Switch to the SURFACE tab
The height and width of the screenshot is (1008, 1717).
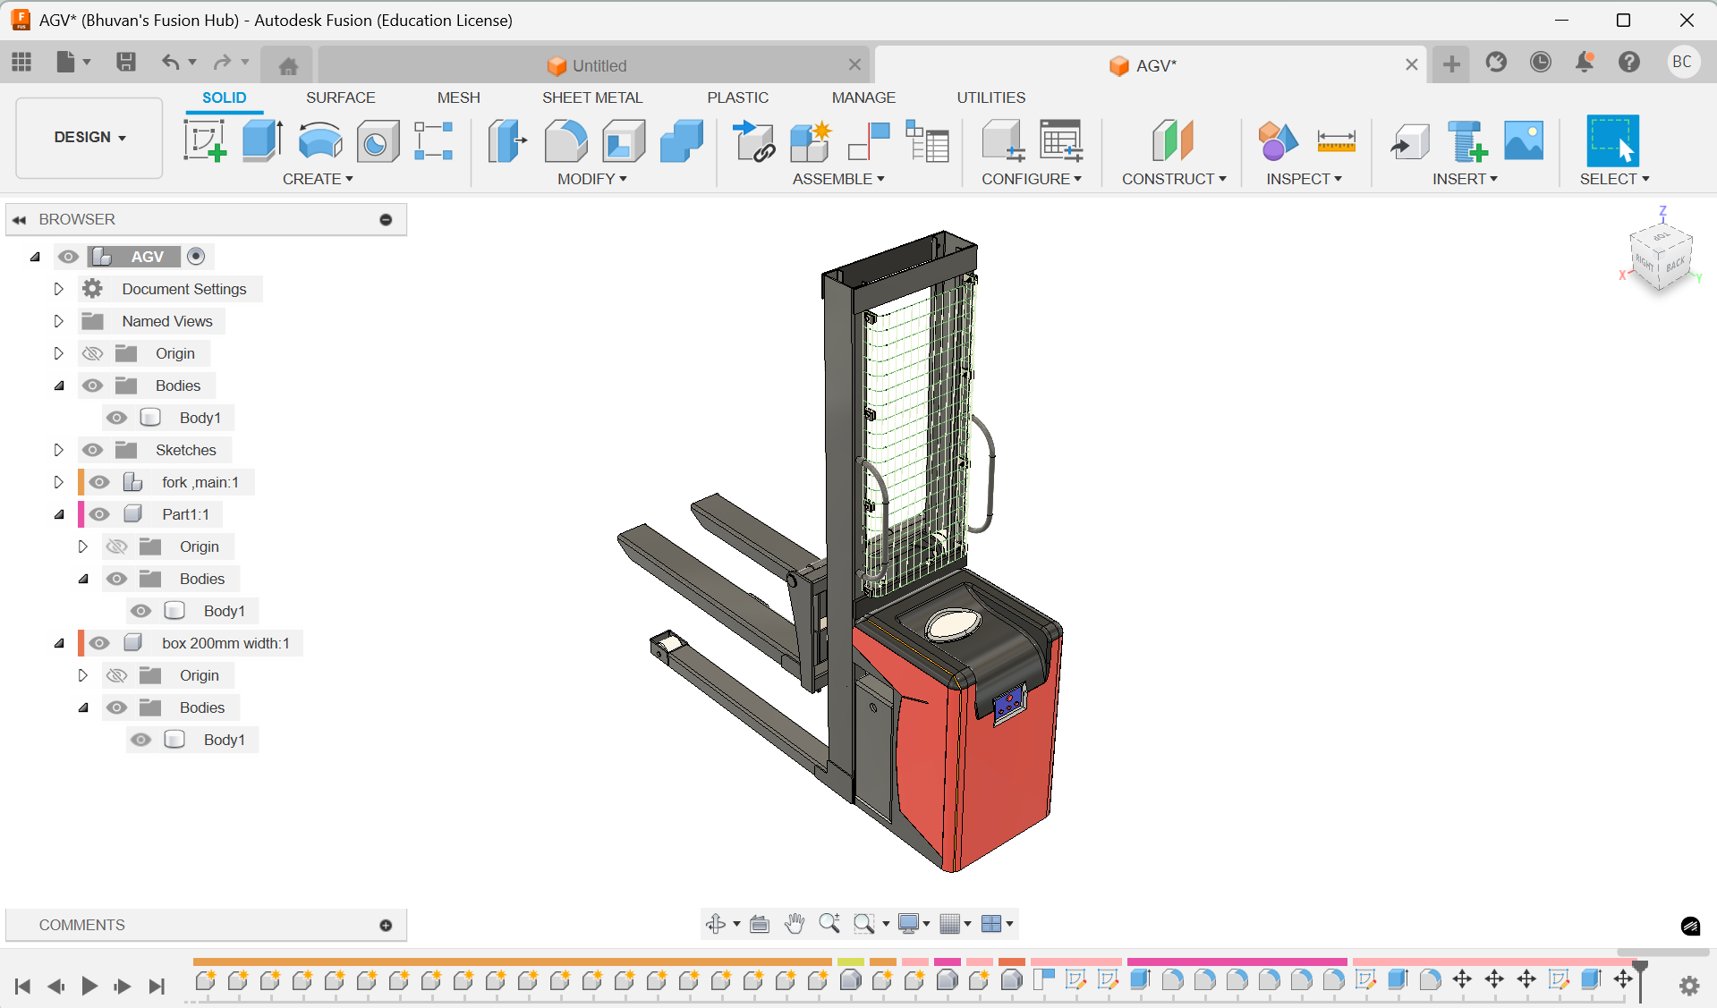click(x=340, y=97)
